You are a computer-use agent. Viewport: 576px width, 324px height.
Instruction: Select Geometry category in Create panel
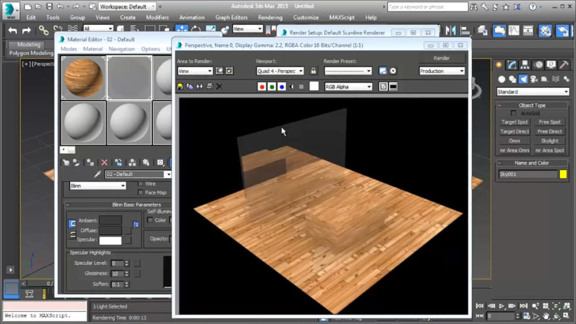point(502,79)
